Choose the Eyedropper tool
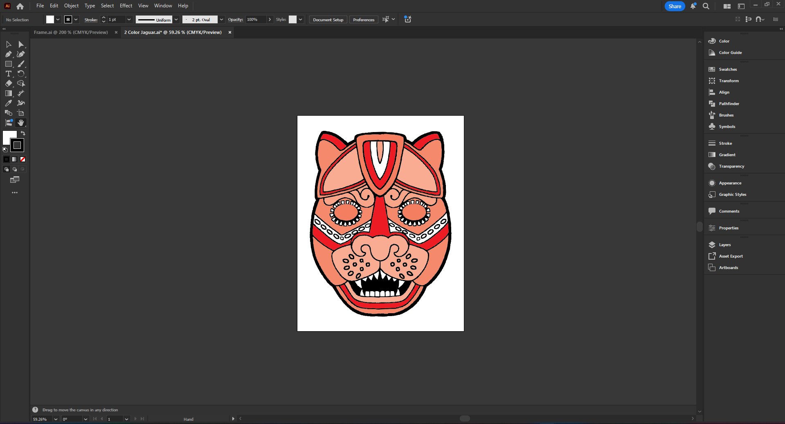The width and height of the screenshot is (785, 424). (x=8, y=103)
